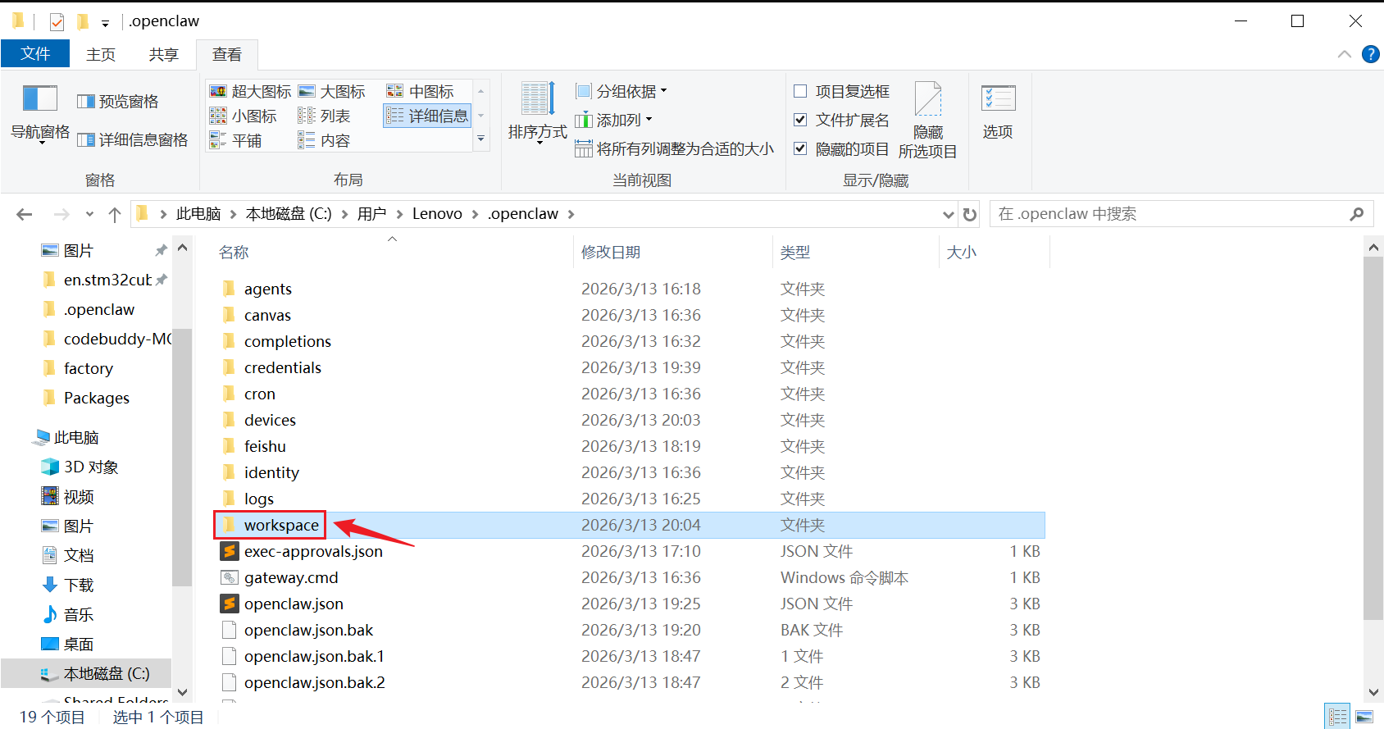Open the File tab
The height and width of the screenshot is (729, 1384).
tap(35, 54)
